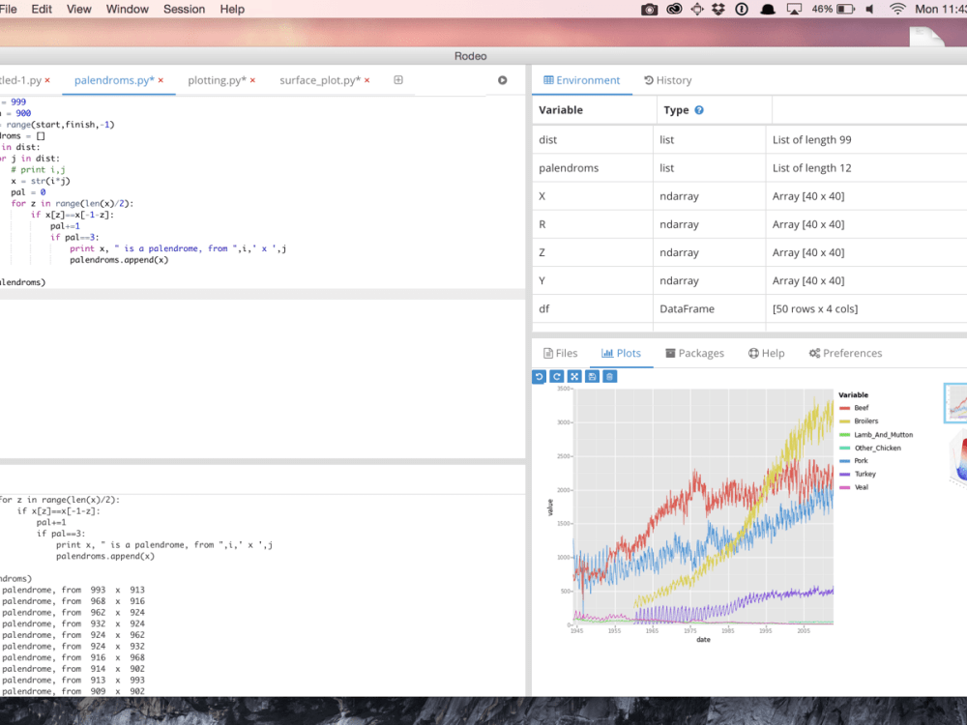Close the surface_plot.py tab

click(x=366, y=81)
